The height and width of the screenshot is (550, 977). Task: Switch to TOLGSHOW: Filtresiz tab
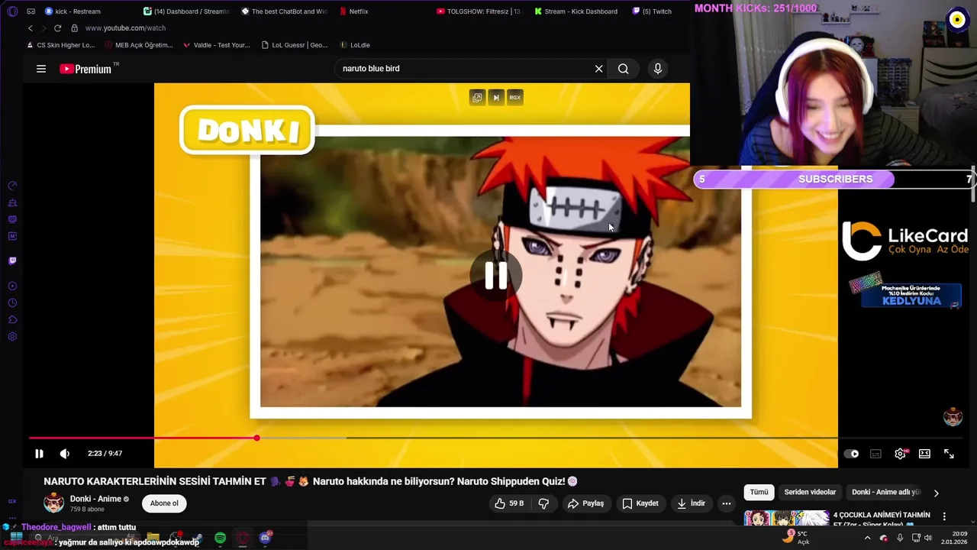[x=479, y=11]
